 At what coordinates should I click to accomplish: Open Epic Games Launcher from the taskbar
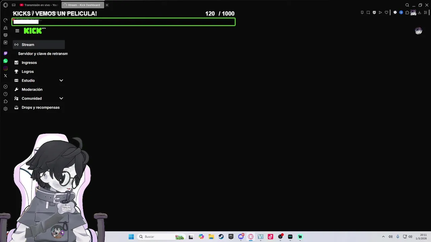tap(231, 237)
